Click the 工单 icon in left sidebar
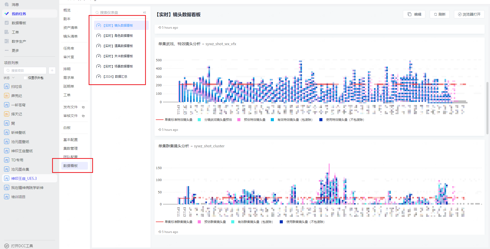Screen dimensions: 490x249 tap(7, 32)
